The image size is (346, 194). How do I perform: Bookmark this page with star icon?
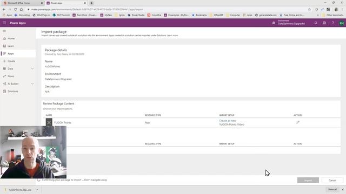pyautogui.click(x=309, y=10)
